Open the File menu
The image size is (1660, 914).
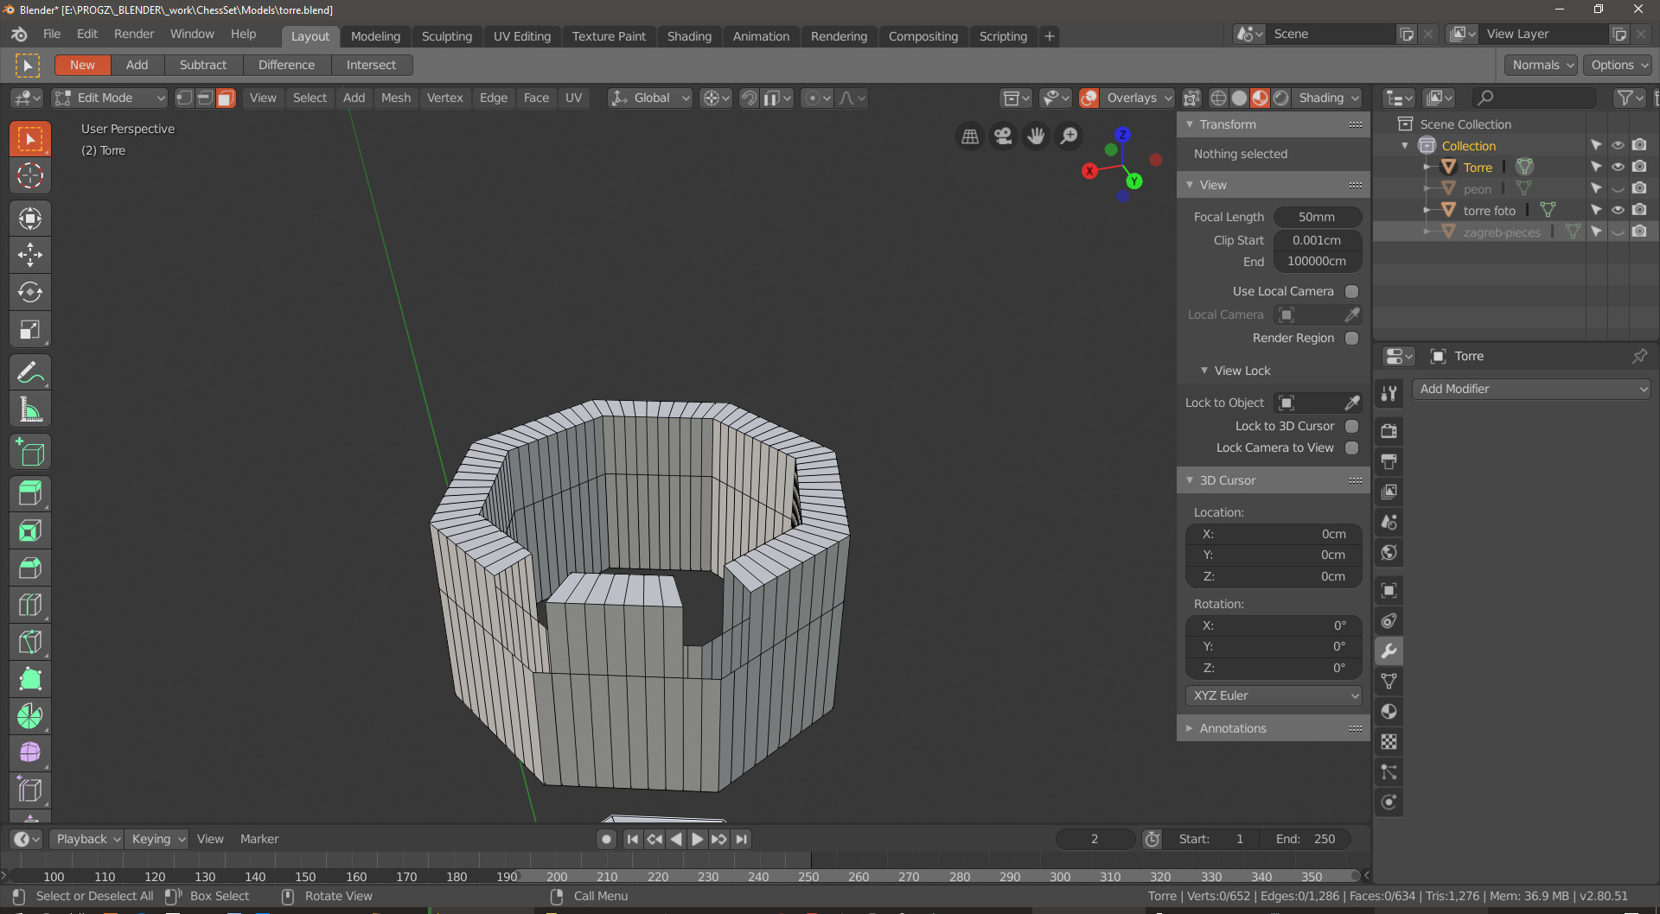point(52,34)
